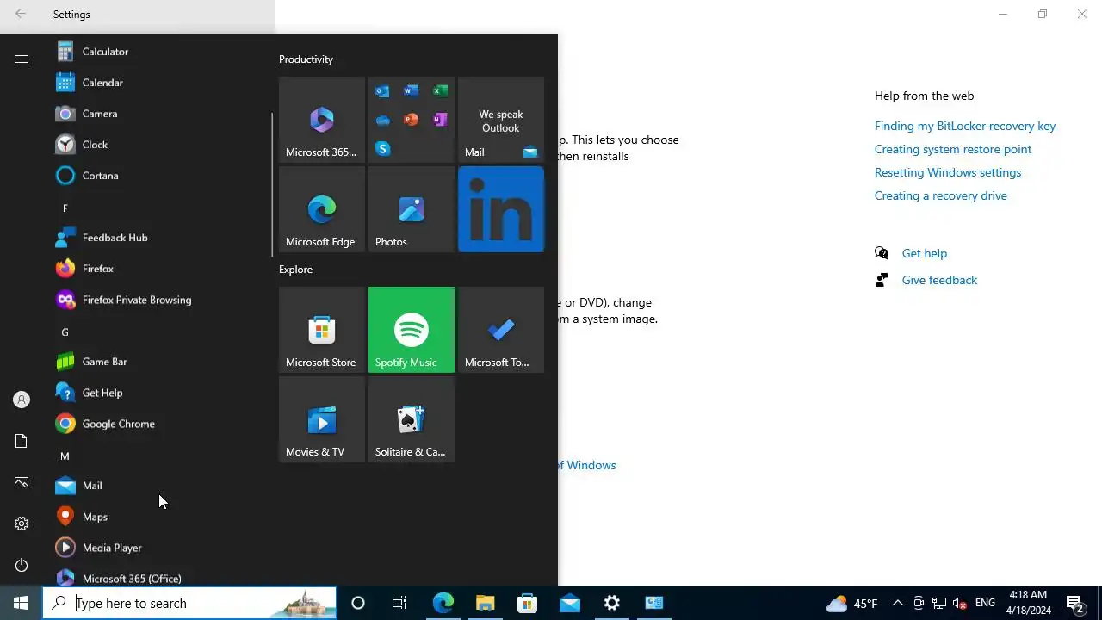Viewport: 1102px width, 620px height.
Task: Click the Power button in Start
Action: [x=22, y=565]
